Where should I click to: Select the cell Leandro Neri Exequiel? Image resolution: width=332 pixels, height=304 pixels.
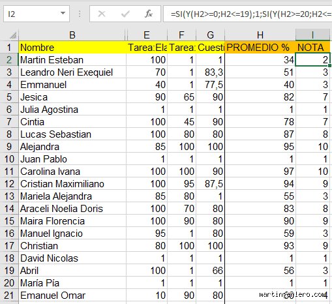72,72
